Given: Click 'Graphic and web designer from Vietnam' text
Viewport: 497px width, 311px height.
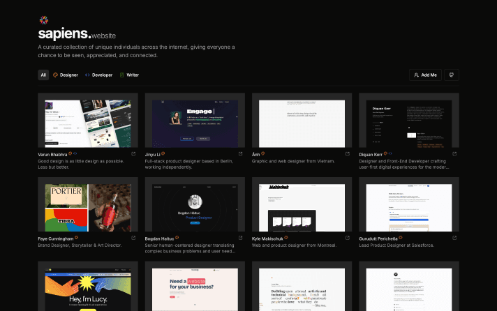Looking at the screenshot, I should (x=293, y=161).
